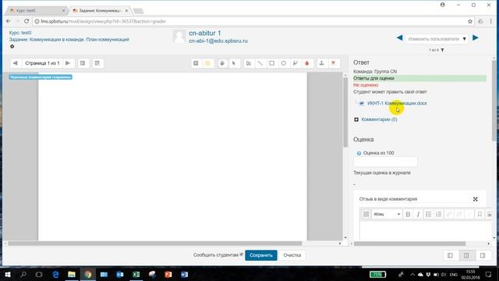Click the grade out of 100 field
The image size is (499, 281).
[385, 162]
